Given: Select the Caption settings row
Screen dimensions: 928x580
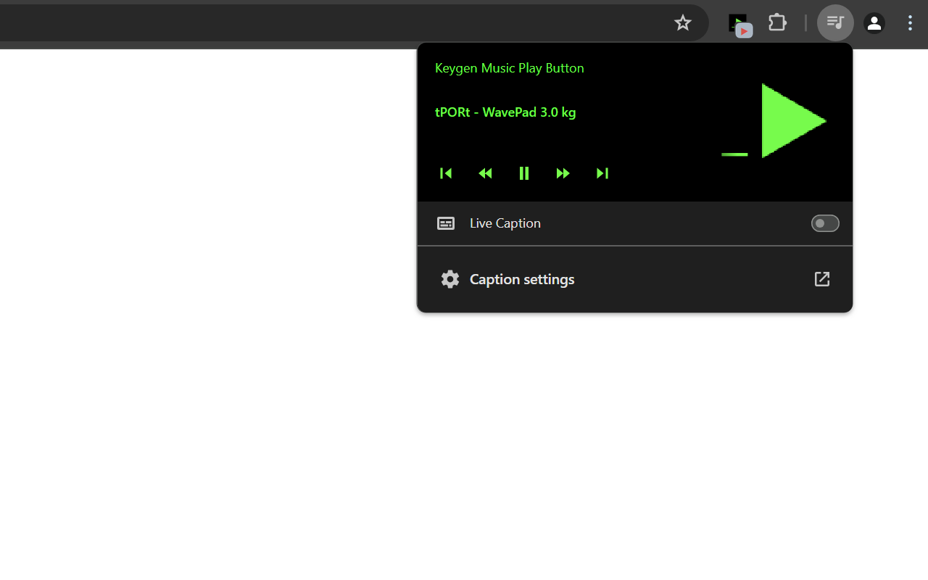Looking at the screenshot, I should (x=522, y=279).
